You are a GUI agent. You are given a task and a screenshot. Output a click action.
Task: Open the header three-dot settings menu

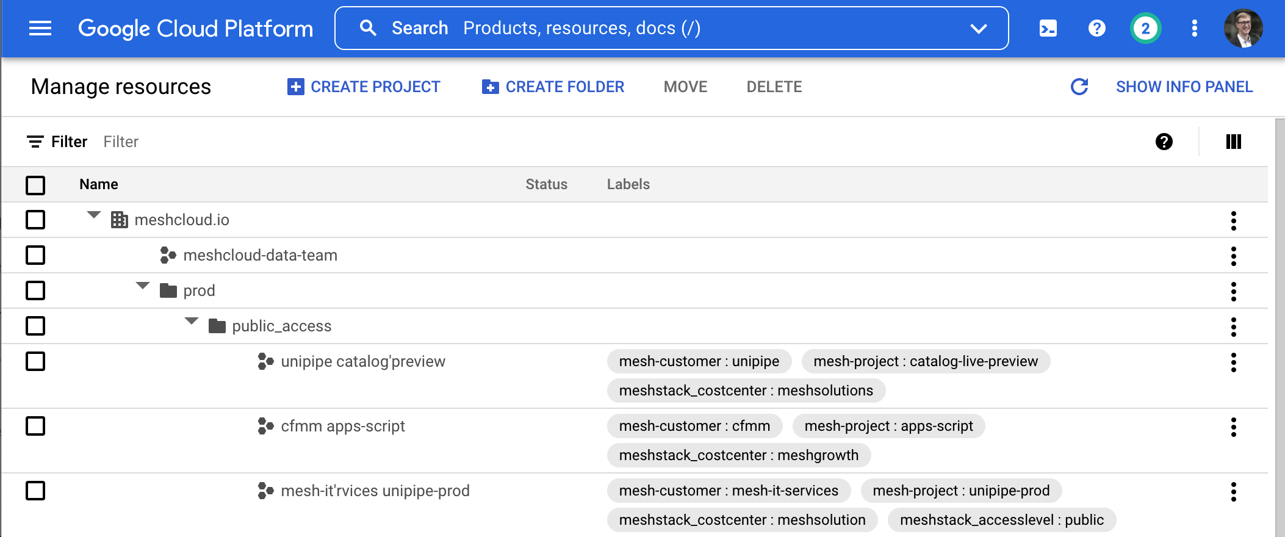click(1194, 28)
